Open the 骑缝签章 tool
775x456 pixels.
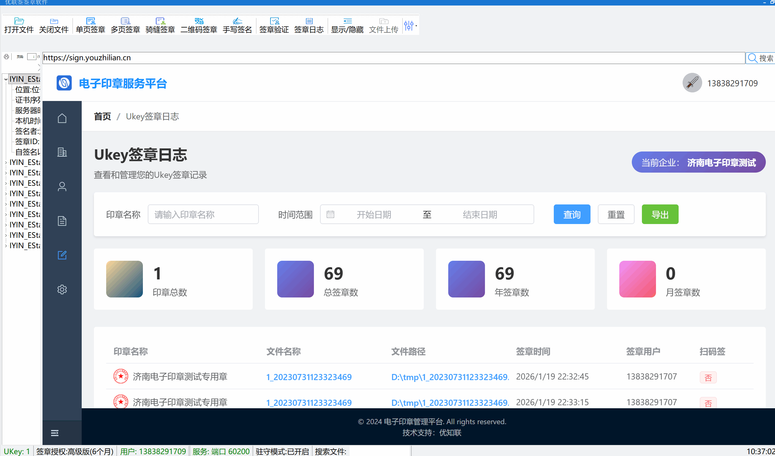pyautogui.click(x=160, y=25)
